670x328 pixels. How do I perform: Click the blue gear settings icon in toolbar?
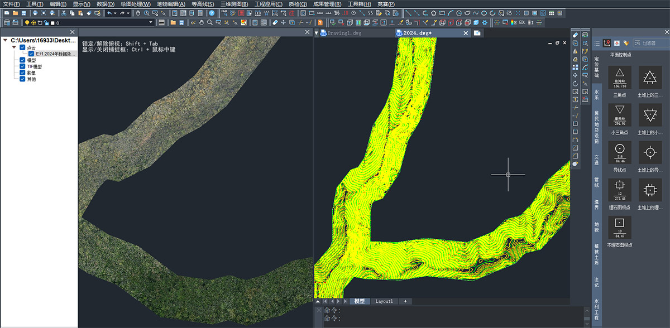(484, 23)
